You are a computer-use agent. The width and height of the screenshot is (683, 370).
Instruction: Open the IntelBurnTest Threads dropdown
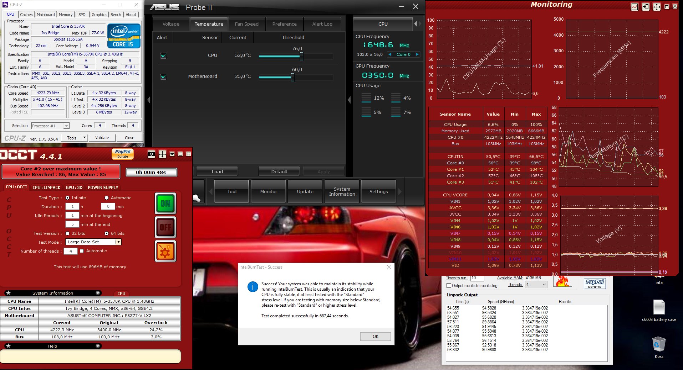pos(536,285)
